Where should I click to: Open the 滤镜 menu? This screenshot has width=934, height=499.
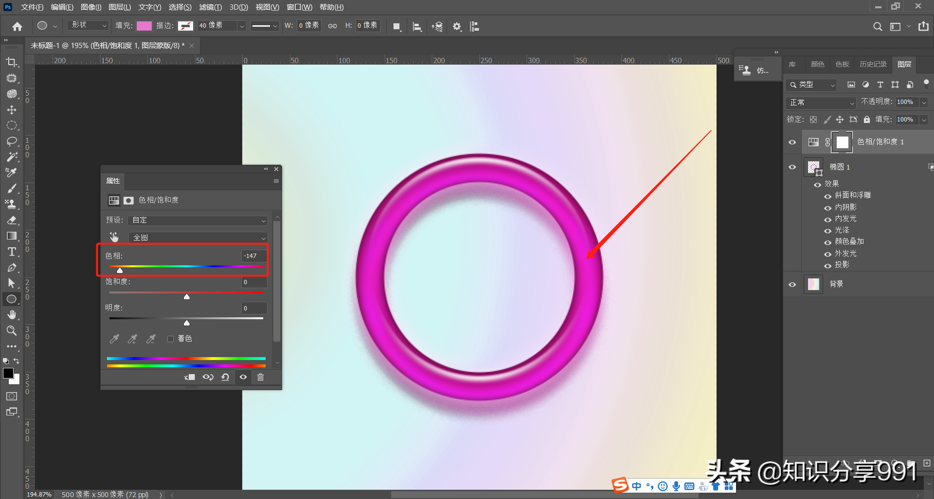(x=210, y=7)
